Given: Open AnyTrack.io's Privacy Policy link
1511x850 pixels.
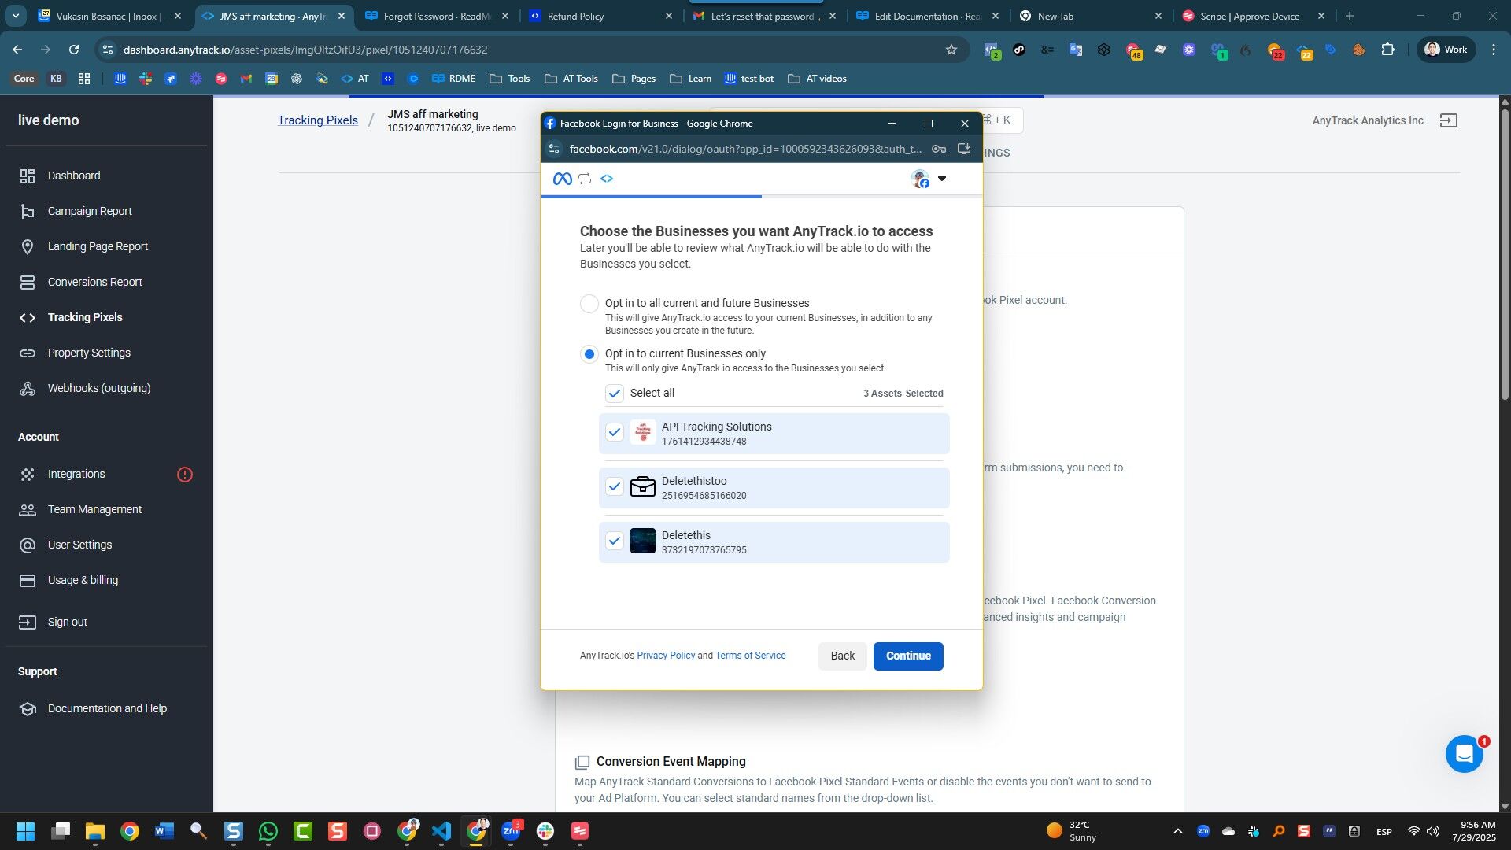Looking at the screenshot, I should click(666, 655).
